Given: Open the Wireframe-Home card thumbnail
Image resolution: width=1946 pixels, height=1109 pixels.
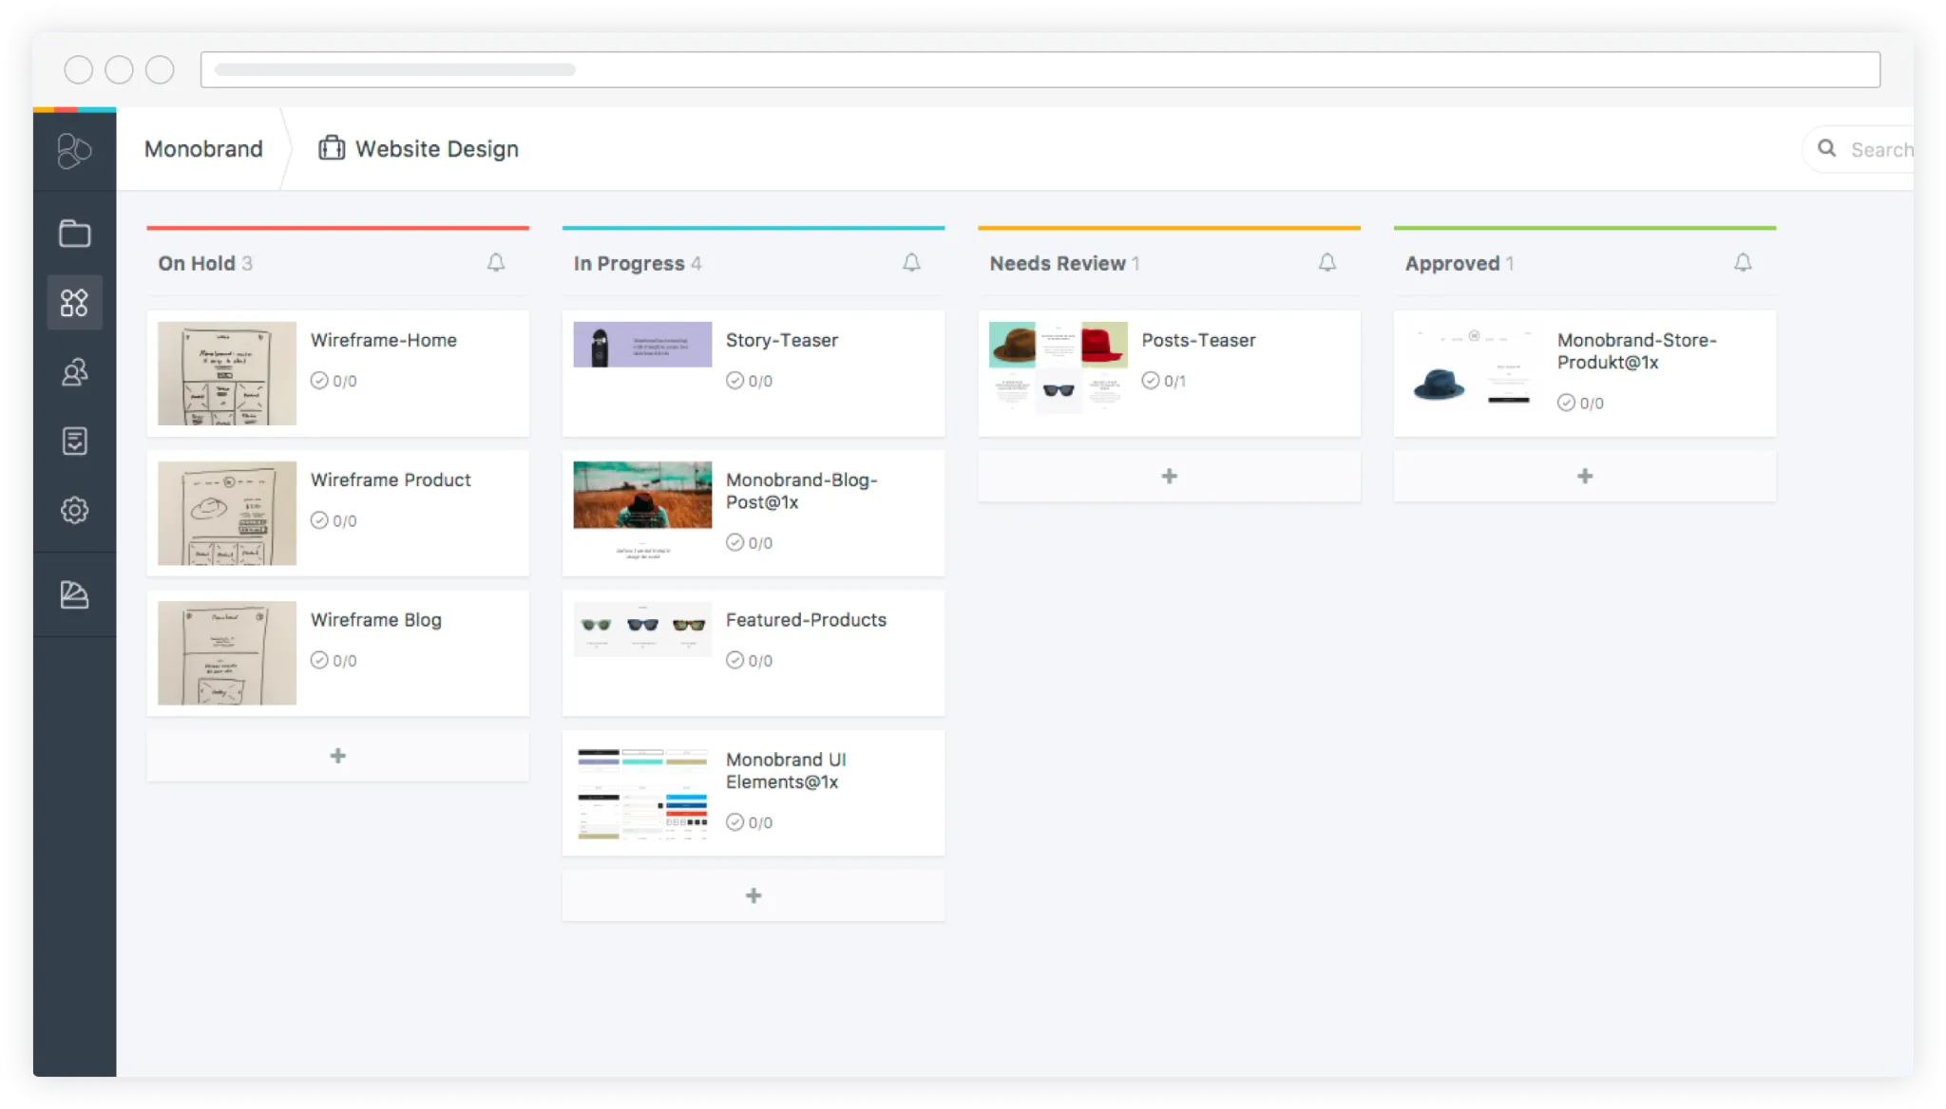Looking at the screenshot, I should click(x=227, y=373).
